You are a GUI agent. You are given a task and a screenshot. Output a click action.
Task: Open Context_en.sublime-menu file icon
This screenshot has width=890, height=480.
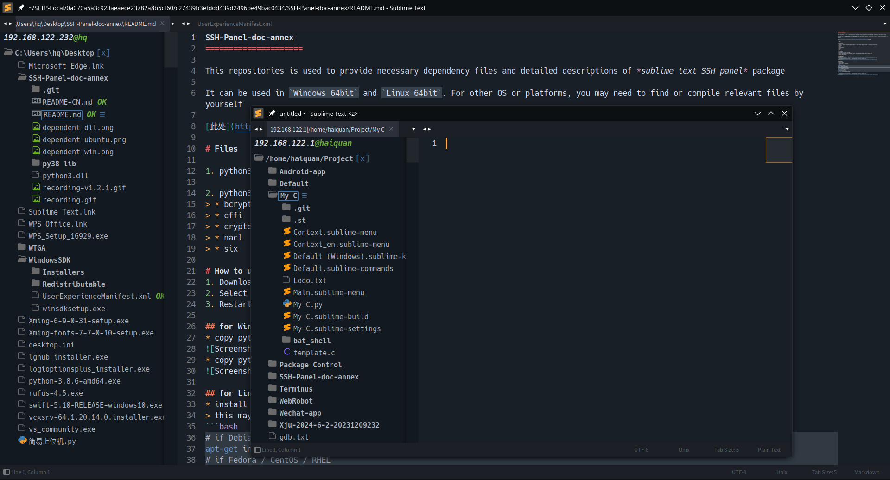[287, 243]
